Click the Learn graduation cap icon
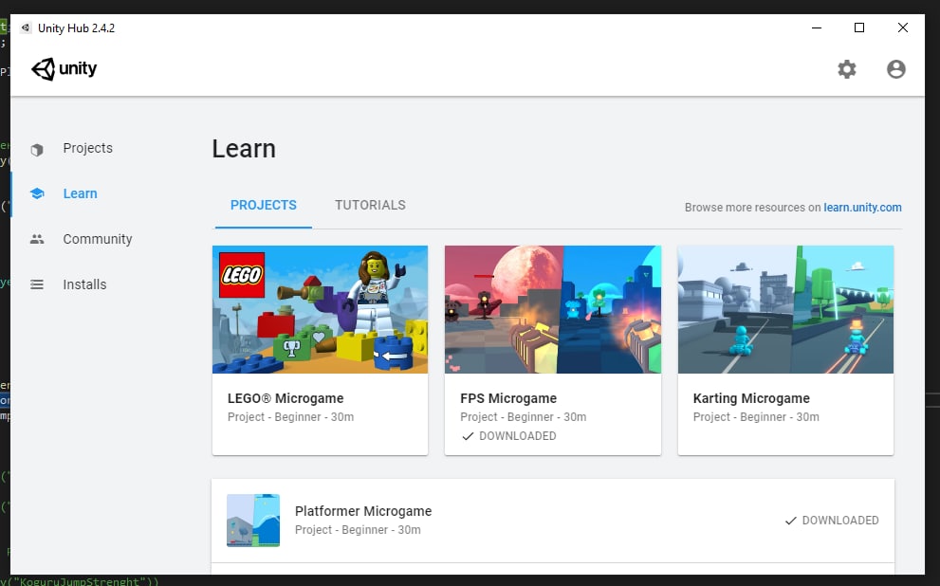This screenshot has width=940, height=586. (37, 193)
